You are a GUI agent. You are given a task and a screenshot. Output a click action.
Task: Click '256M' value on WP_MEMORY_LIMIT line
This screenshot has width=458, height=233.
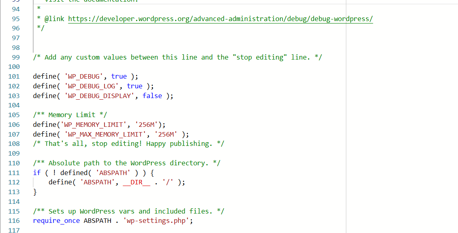click(146, 125)
